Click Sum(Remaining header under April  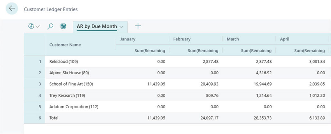[x=309, y=50]
